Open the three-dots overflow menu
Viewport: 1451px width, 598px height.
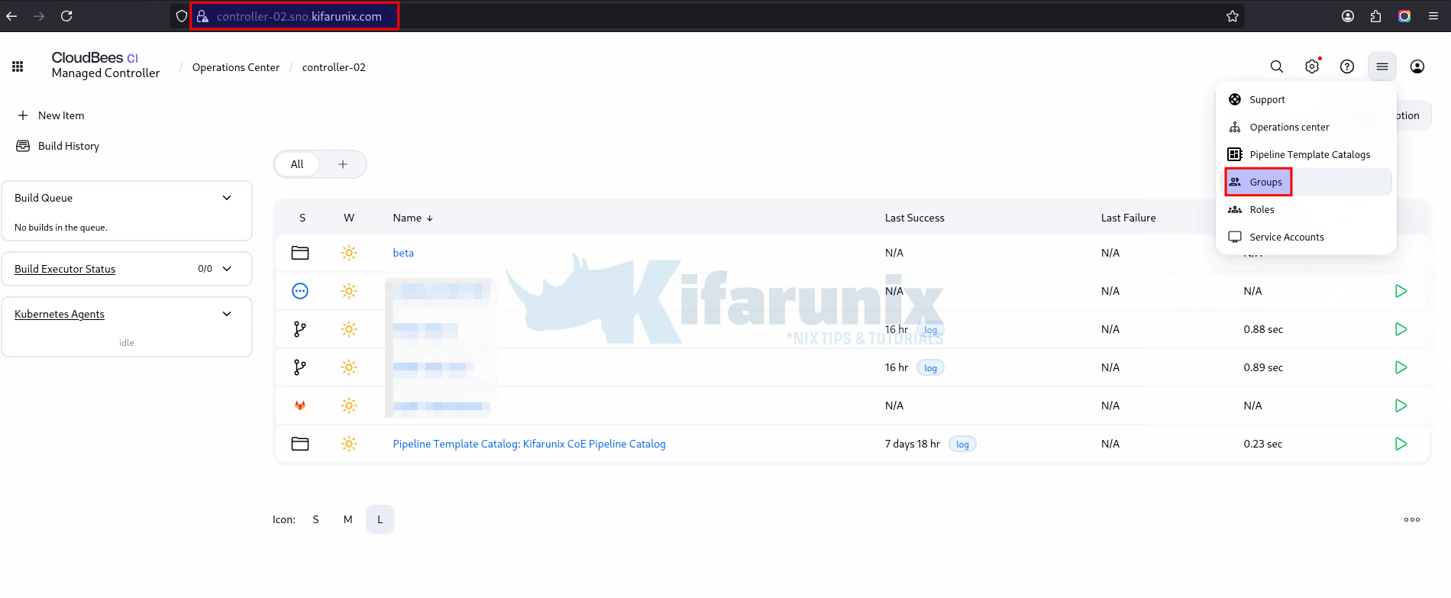(x=1412, y=519)
